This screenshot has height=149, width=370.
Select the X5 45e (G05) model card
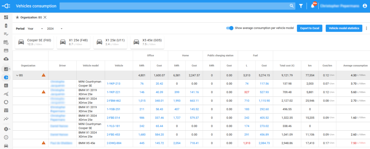click(147, 42)
